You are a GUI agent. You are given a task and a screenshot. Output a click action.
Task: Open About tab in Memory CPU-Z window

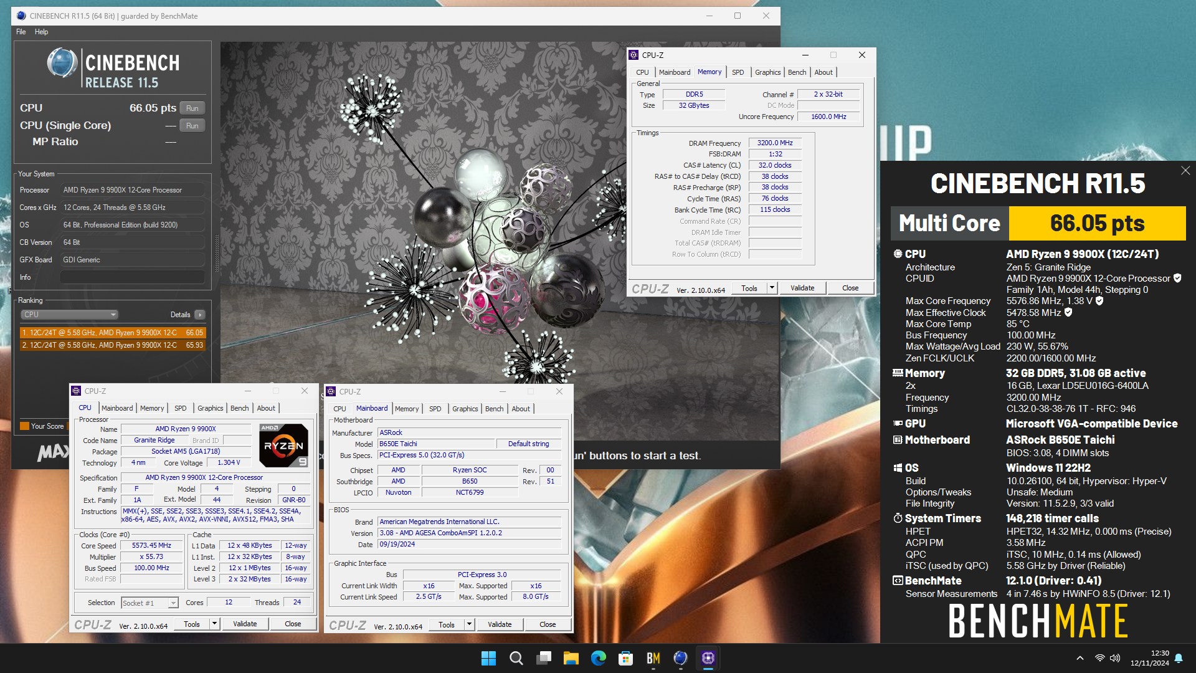pyautogui.click(x=823, y=72)
